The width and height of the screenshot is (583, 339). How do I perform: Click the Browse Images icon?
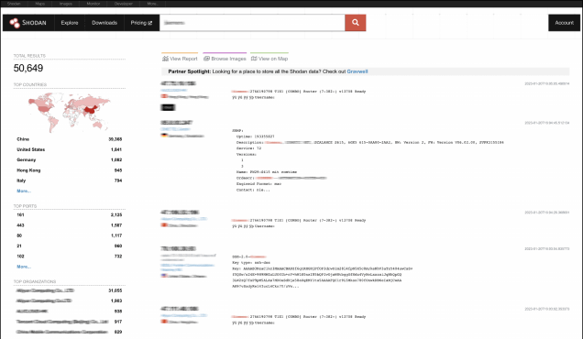(207, 59)
